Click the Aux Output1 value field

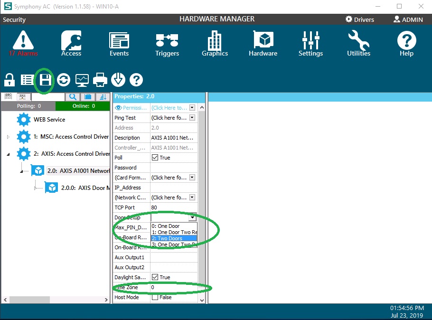tap(174, 257)
